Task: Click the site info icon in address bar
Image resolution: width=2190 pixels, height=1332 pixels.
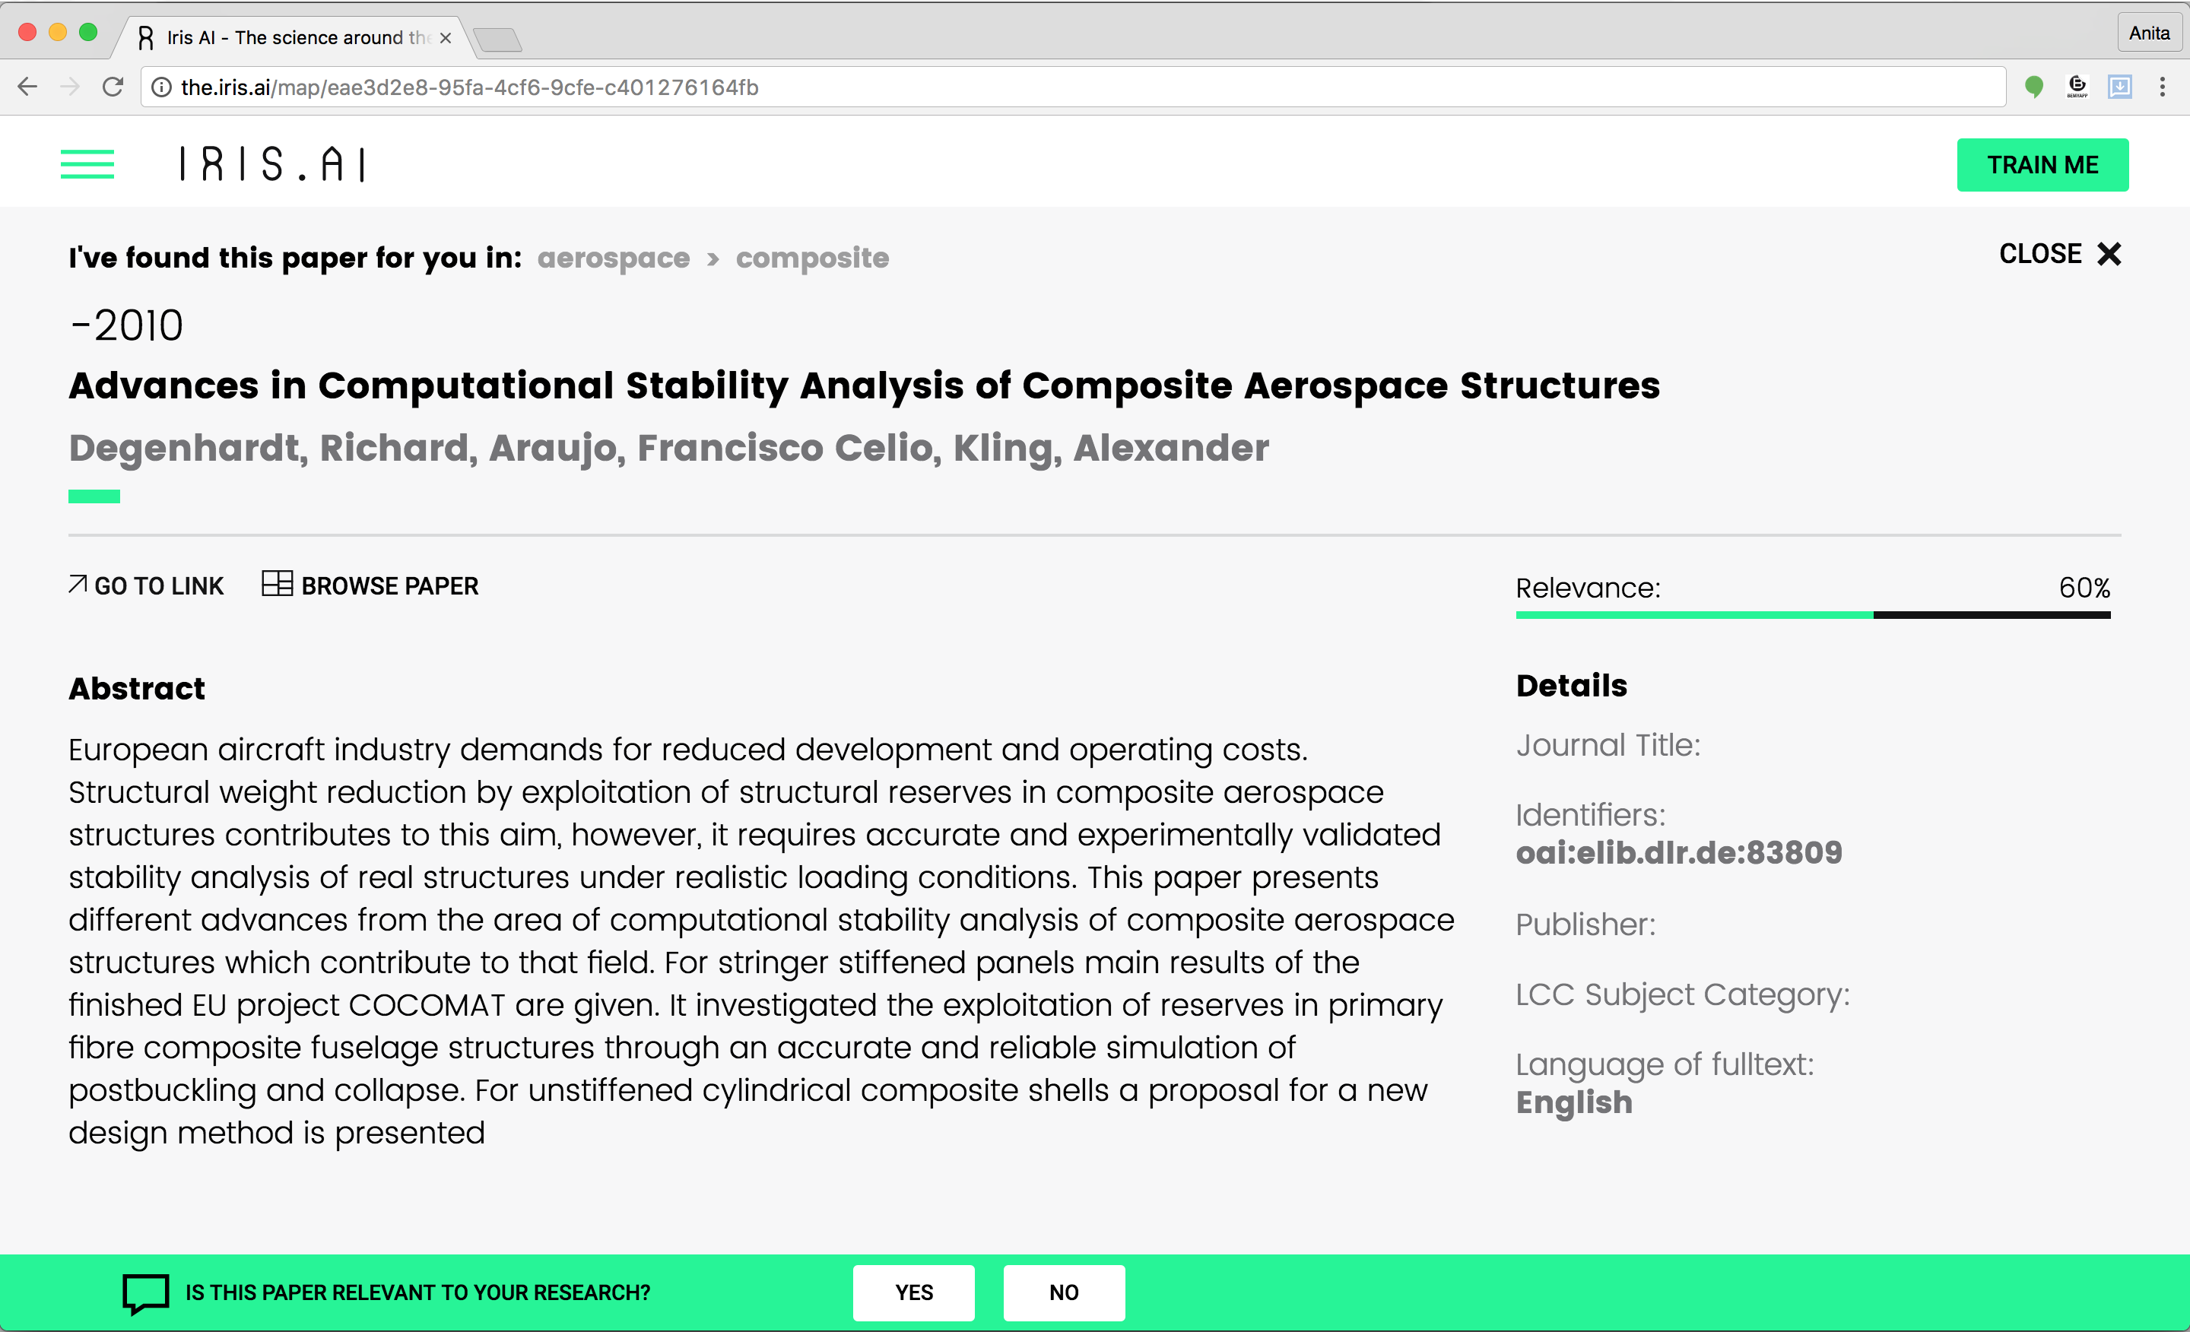Action: (x=162, y=87)
